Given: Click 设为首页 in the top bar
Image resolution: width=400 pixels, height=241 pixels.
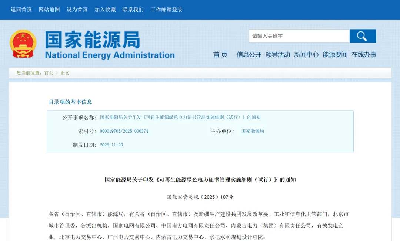Looking at the screenshot, I should 77,10.
